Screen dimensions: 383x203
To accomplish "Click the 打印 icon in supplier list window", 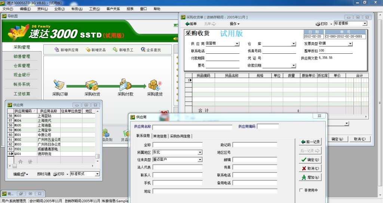I will [55, 174].
